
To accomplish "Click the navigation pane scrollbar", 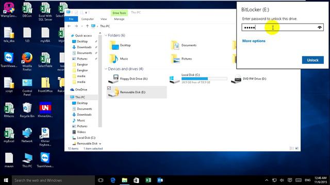I will pos(100,81).
